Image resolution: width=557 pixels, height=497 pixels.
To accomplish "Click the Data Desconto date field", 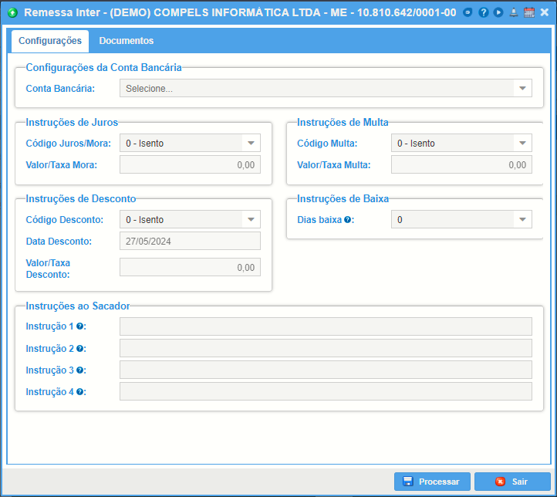I will [190, 241].
